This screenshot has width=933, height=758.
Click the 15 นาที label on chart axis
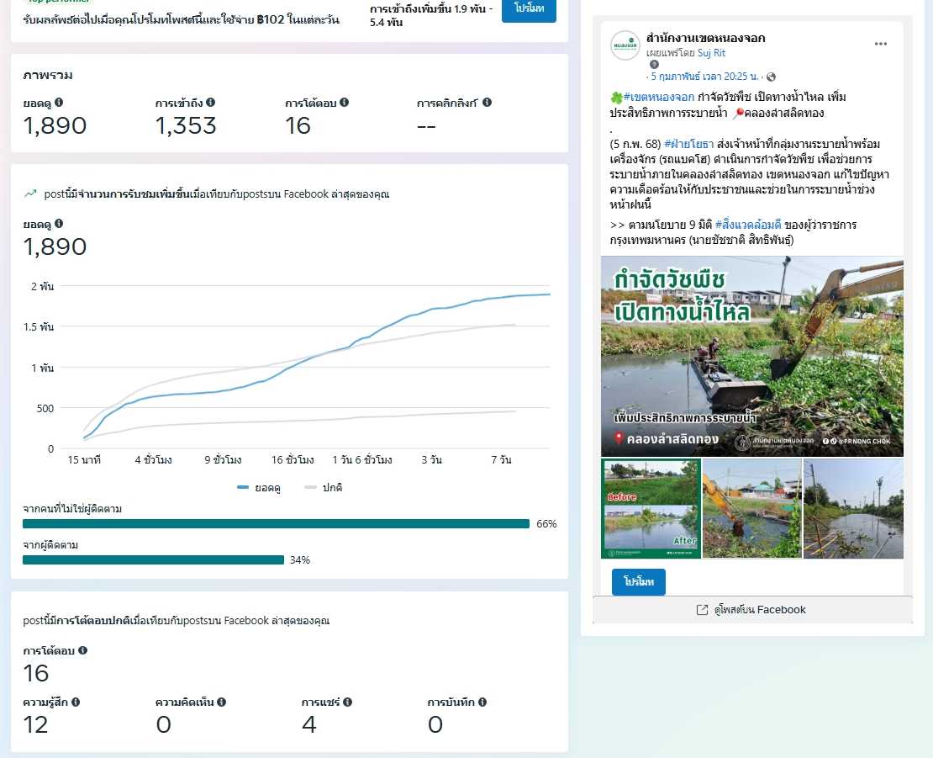85,459
